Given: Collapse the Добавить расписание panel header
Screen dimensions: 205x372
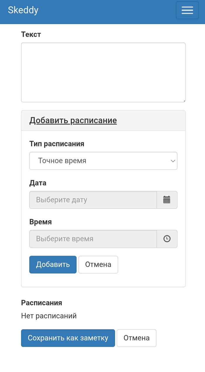Looking at the screenshot, I should click(x=73, y=120).
